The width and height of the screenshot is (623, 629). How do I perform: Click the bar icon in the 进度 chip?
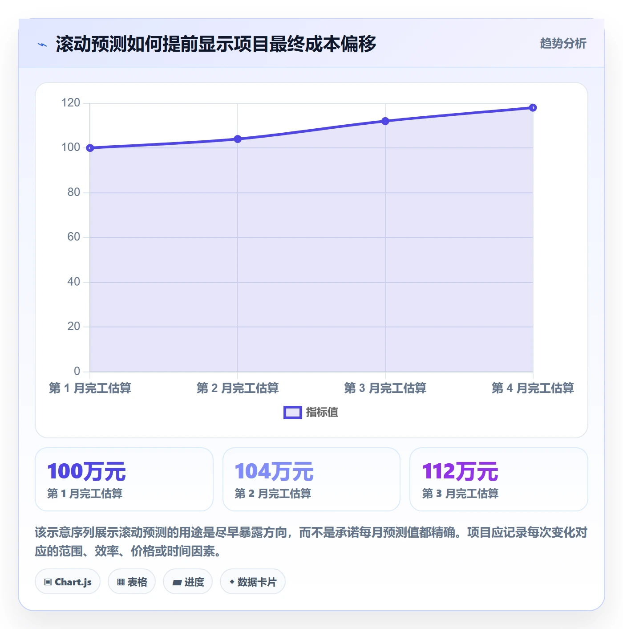[177, 582]
